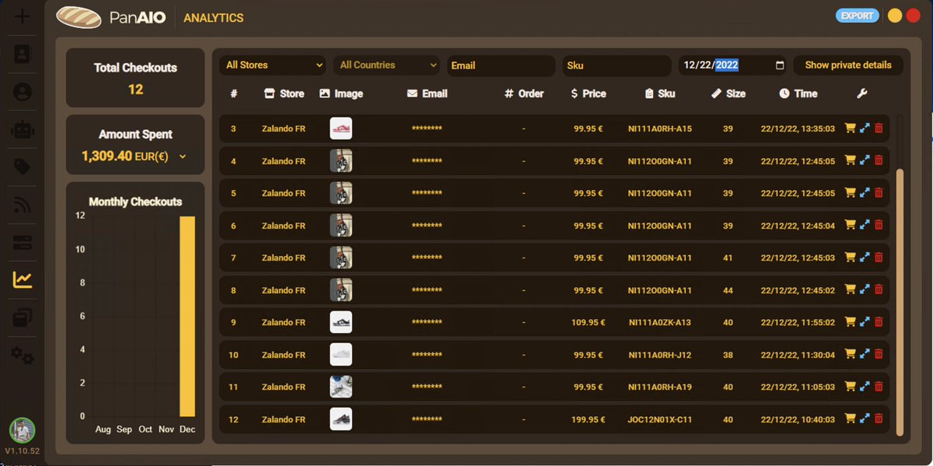Image resolution: width=933 pixels, height=466 pixels.
Task: Click the expand arrows icon for row 7
Action: click(x=865, y=258)
